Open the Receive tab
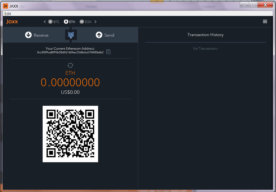Image resolution: width=276 pixels, height=192 pixels. click(x=37, y=35)
